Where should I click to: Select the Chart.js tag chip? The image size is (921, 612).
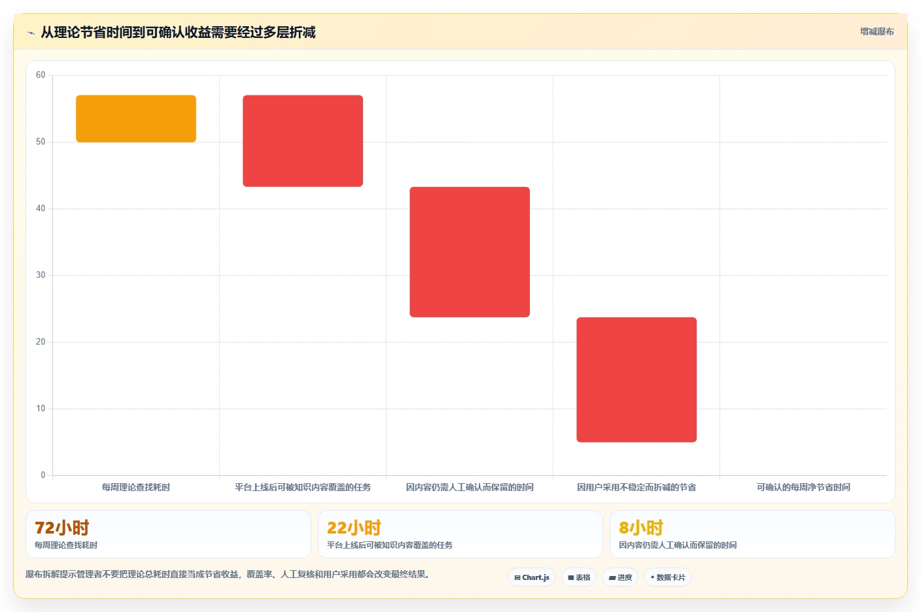532,577
